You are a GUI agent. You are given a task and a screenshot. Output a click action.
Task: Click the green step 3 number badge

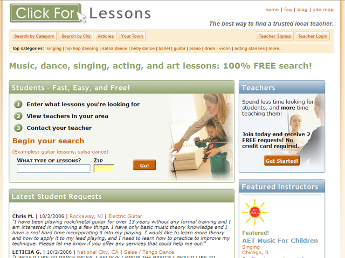18,128
